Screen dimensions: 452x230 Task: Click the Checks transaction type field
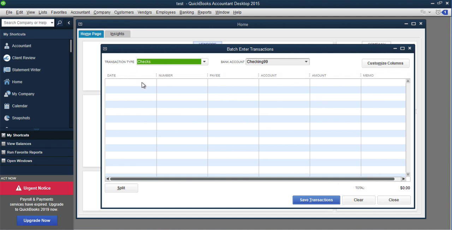[x=169, y=62]
